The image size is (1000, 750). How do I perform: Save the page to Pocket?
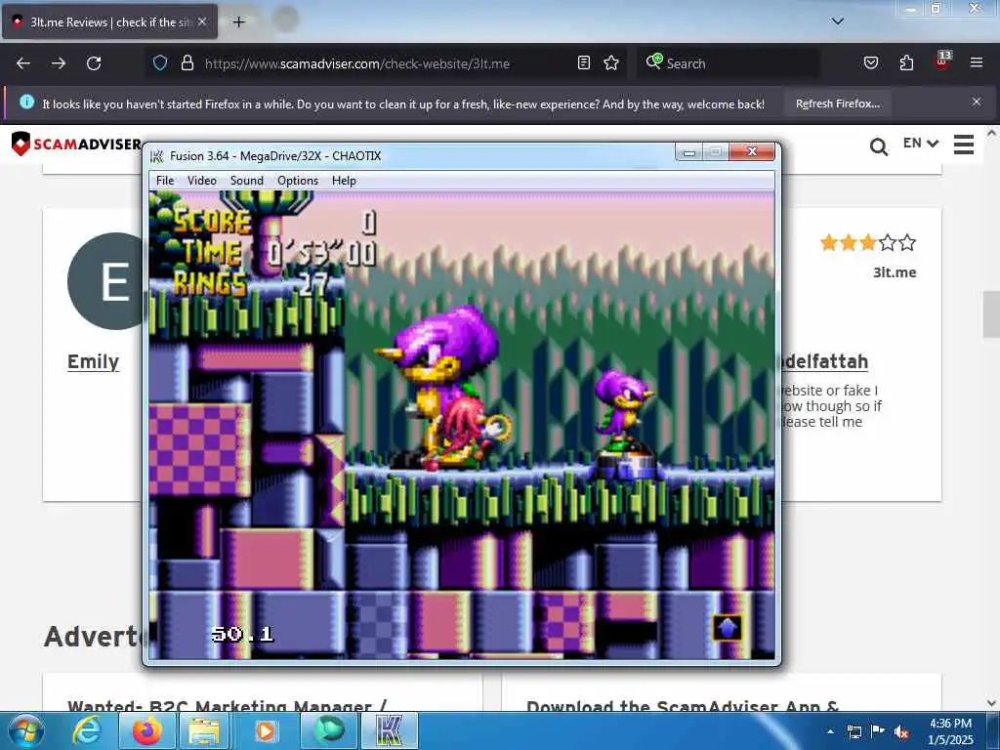pos(871,62)
